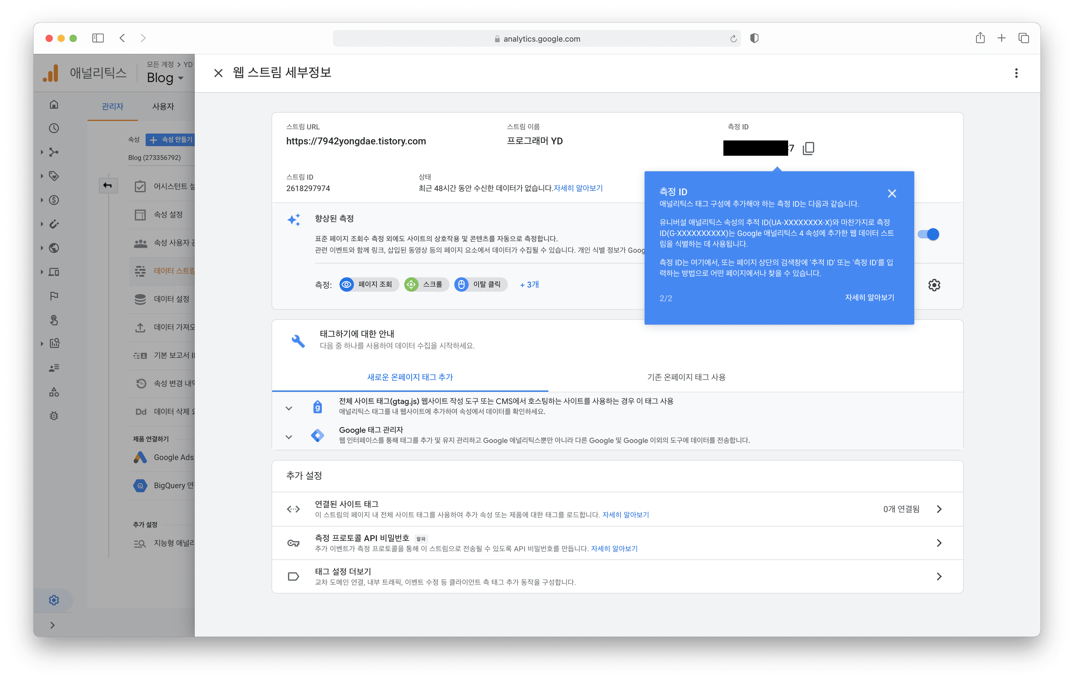This screenshot has width=1074, height=681.
Task: Close the web stream details panel
Action: (x=218, y=73)
